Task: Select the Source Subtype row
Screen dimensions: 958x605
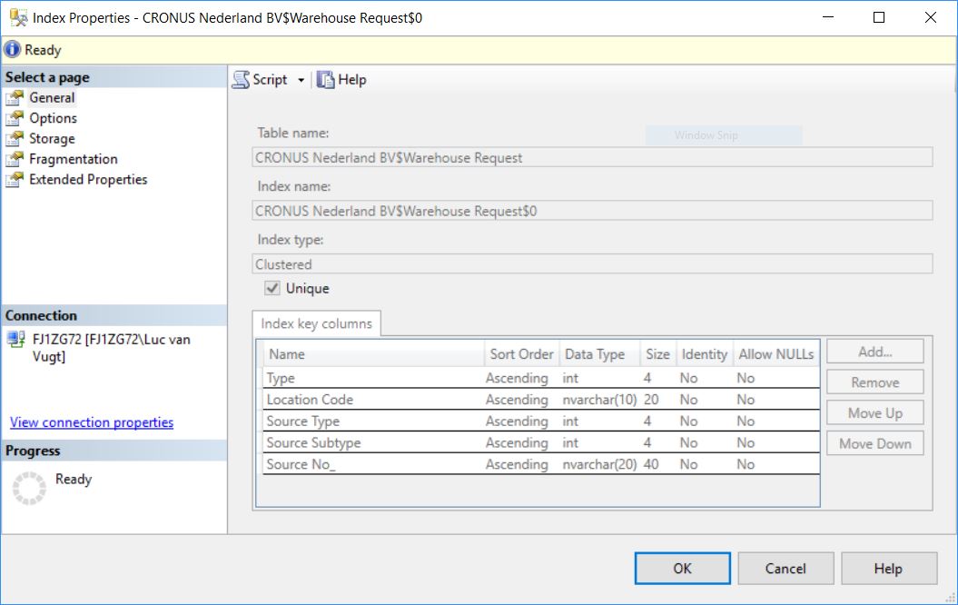Action: [541, 442]
